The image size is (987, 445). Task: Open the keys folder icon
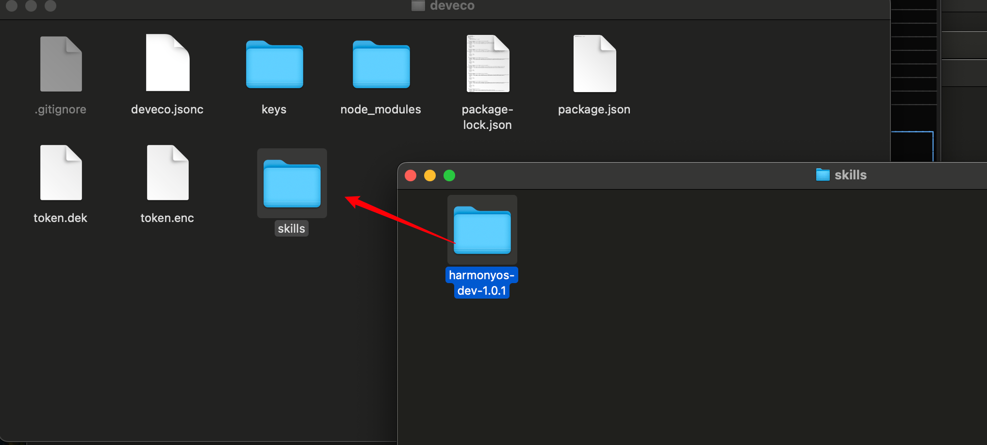(275, 64)
